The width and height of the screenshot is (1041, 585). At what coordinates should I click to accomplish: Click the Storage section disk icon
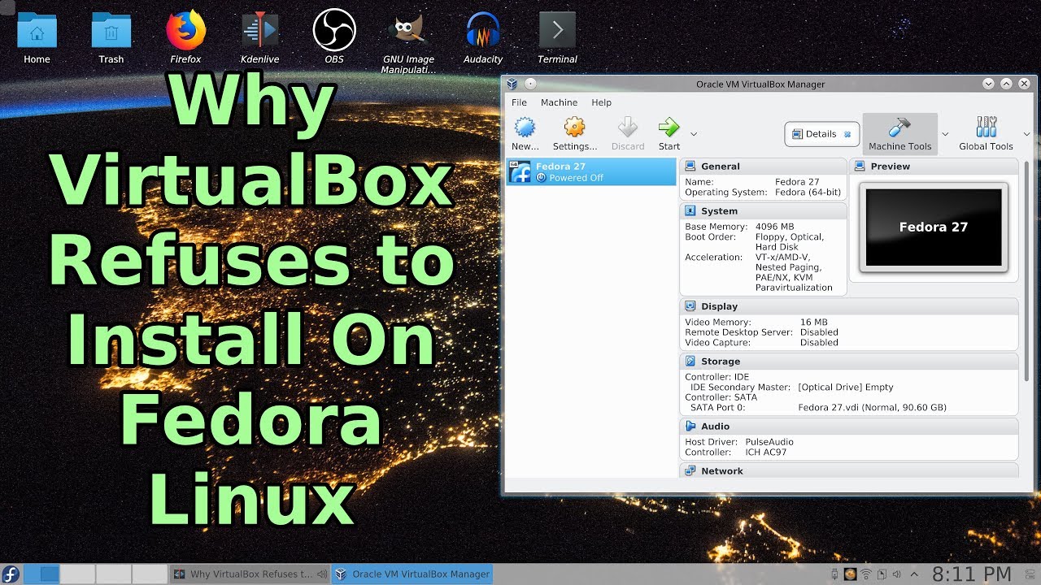(690, 362)
